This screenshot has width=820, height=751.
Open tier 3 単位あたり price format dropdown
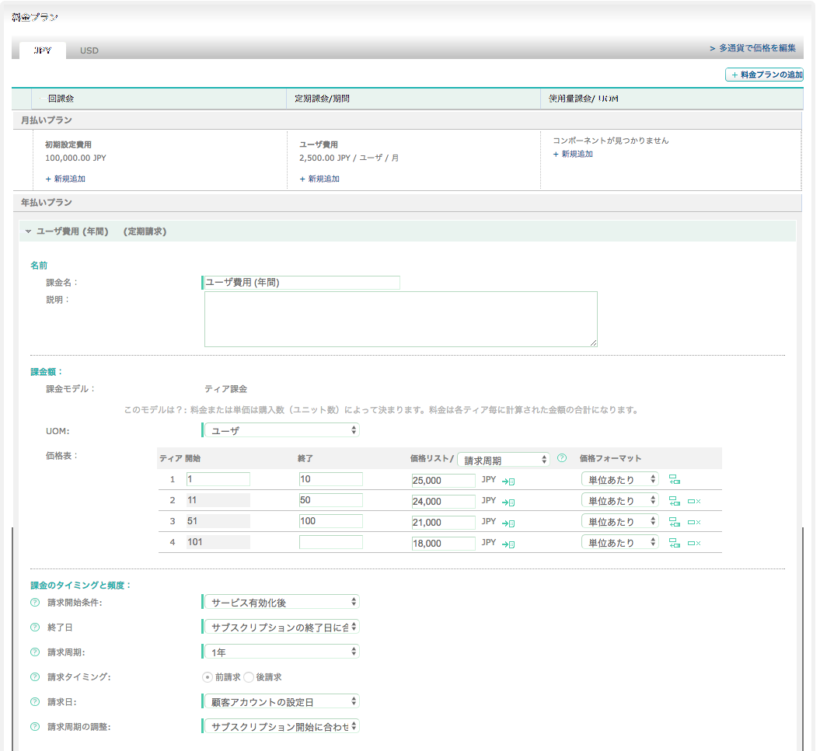pyautogui.click(x=620, y=522)
